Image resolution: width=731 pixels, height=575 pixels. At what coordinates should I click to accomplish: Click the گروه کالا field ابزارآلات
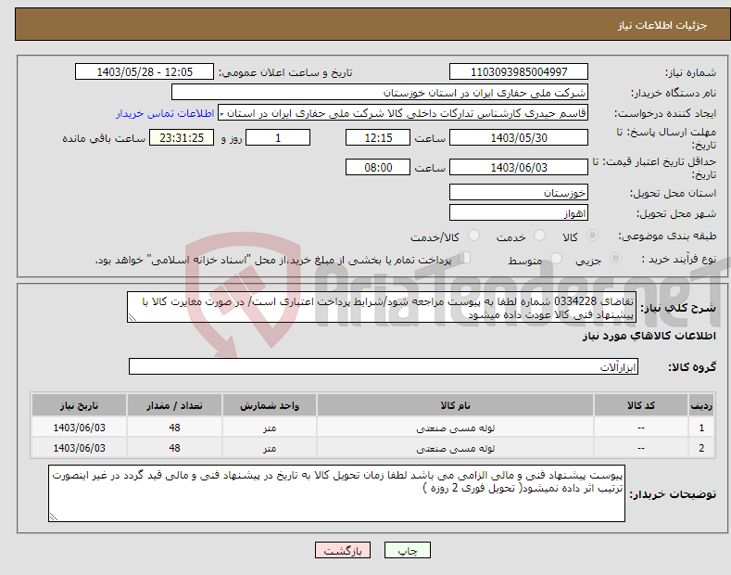(x=384, y=367)
